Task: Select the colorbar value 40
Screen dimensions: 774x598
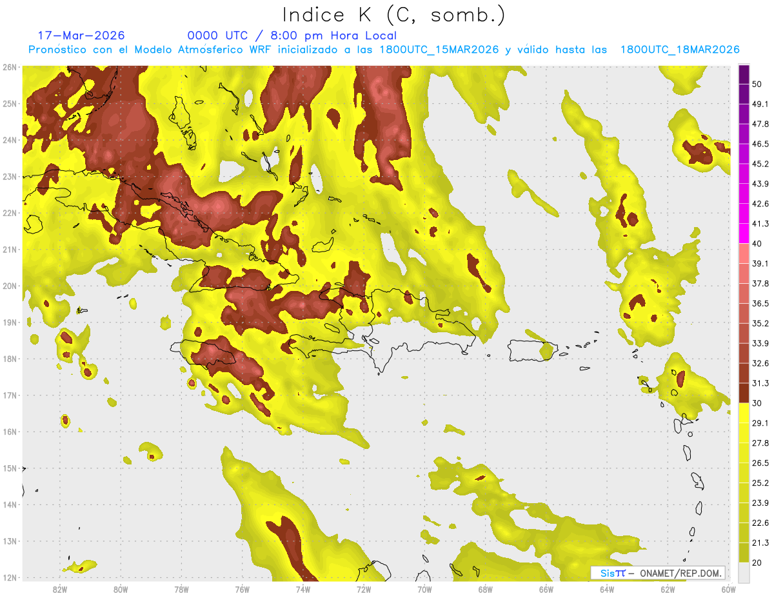Action: click(x=758, y=244)
